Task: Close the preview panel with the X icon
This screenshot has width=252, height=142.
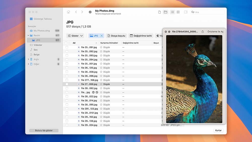Action: click(x=166, y=32)
